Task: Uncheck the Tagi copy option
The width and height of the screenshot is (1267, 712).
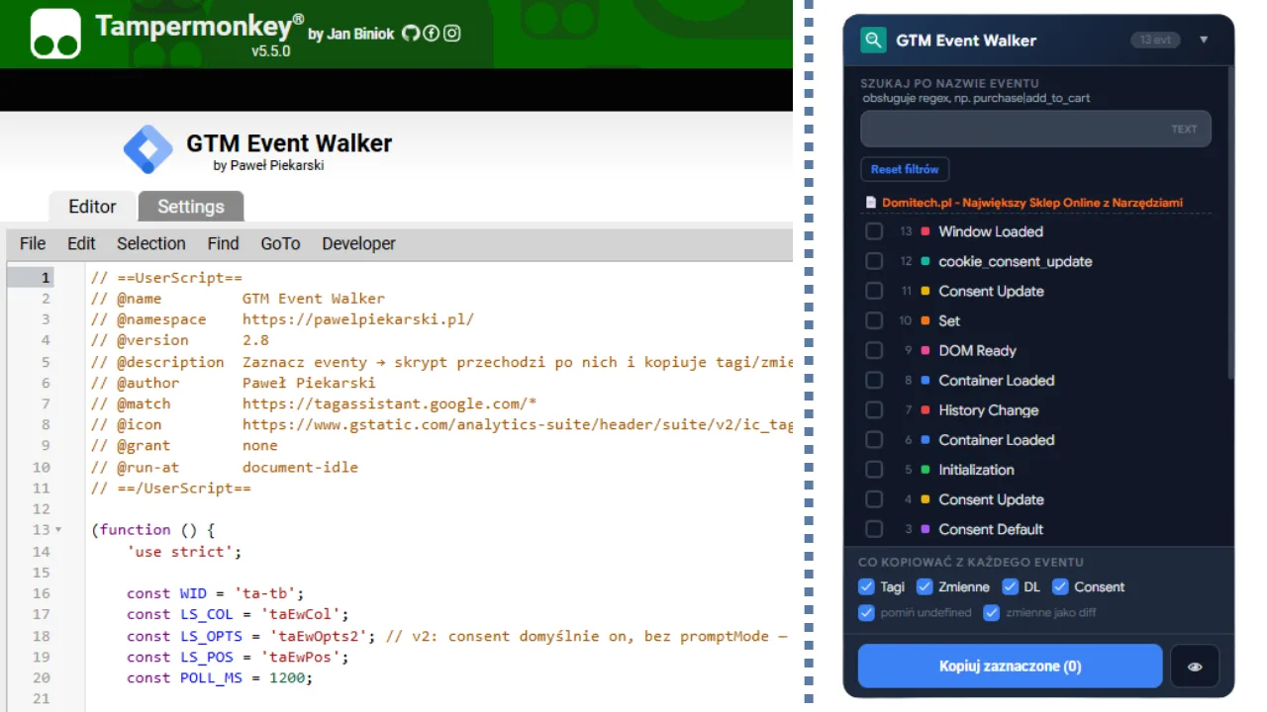Action: 867,586
